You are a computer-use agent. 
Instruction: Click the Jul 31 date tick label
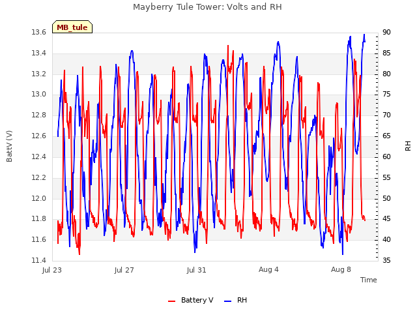coord(197,270)
